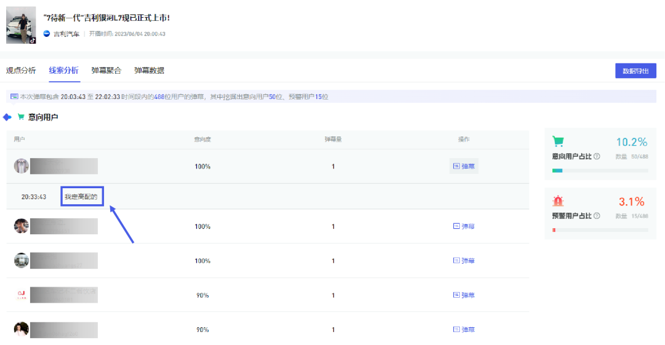Image resolution: width=665 pixels, height=345 pixels.
Task: Click the 意向度 column header
Action: coord(203,140)
